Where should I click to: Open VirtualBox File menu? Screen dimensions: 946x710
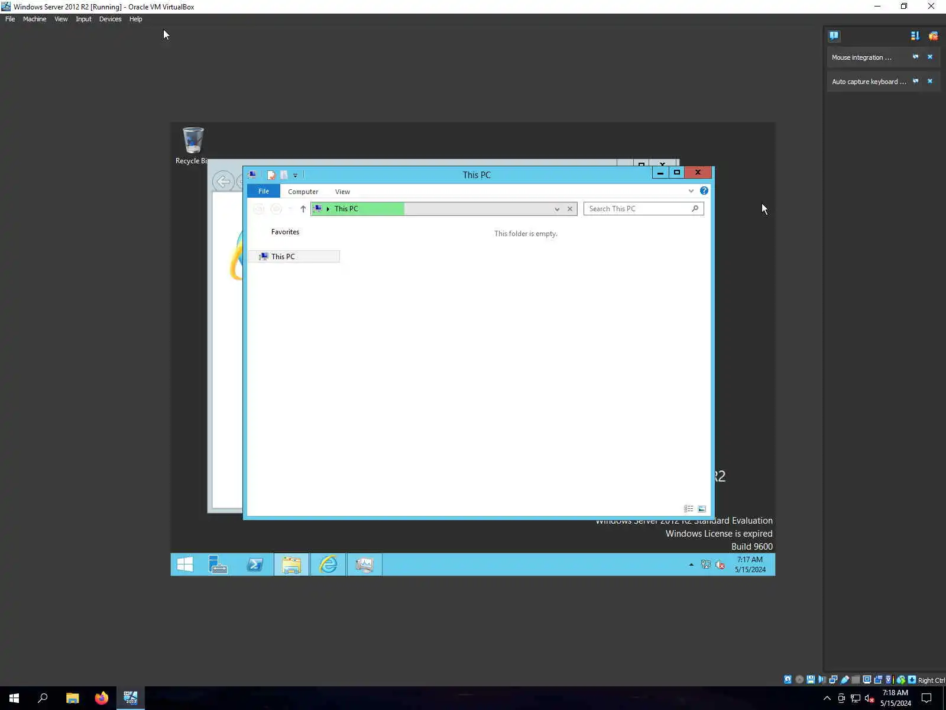10,19
